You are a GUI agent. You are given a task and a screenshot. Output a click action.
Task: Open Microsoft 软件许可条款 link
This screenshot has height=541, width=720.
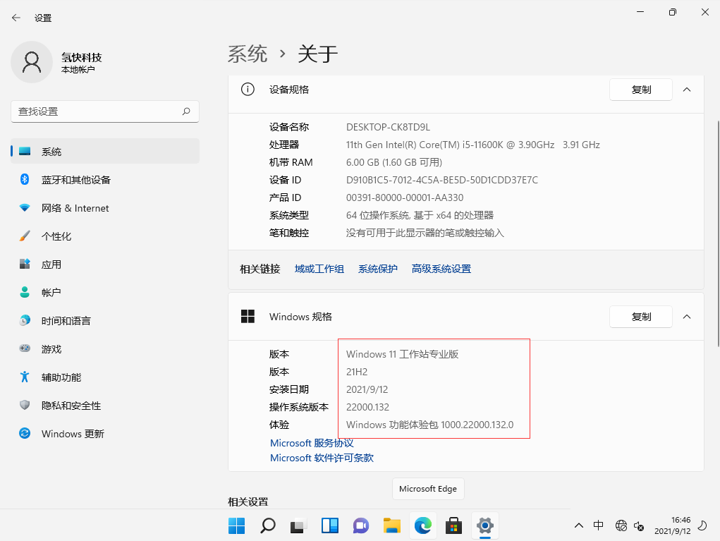click(x=322, y=458)
